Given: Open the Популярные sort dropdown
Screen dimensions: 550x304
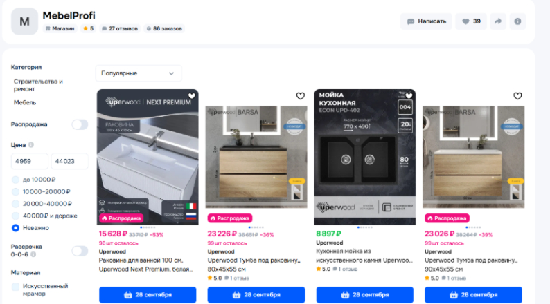Looking at the screenshot, I should 139,73.
